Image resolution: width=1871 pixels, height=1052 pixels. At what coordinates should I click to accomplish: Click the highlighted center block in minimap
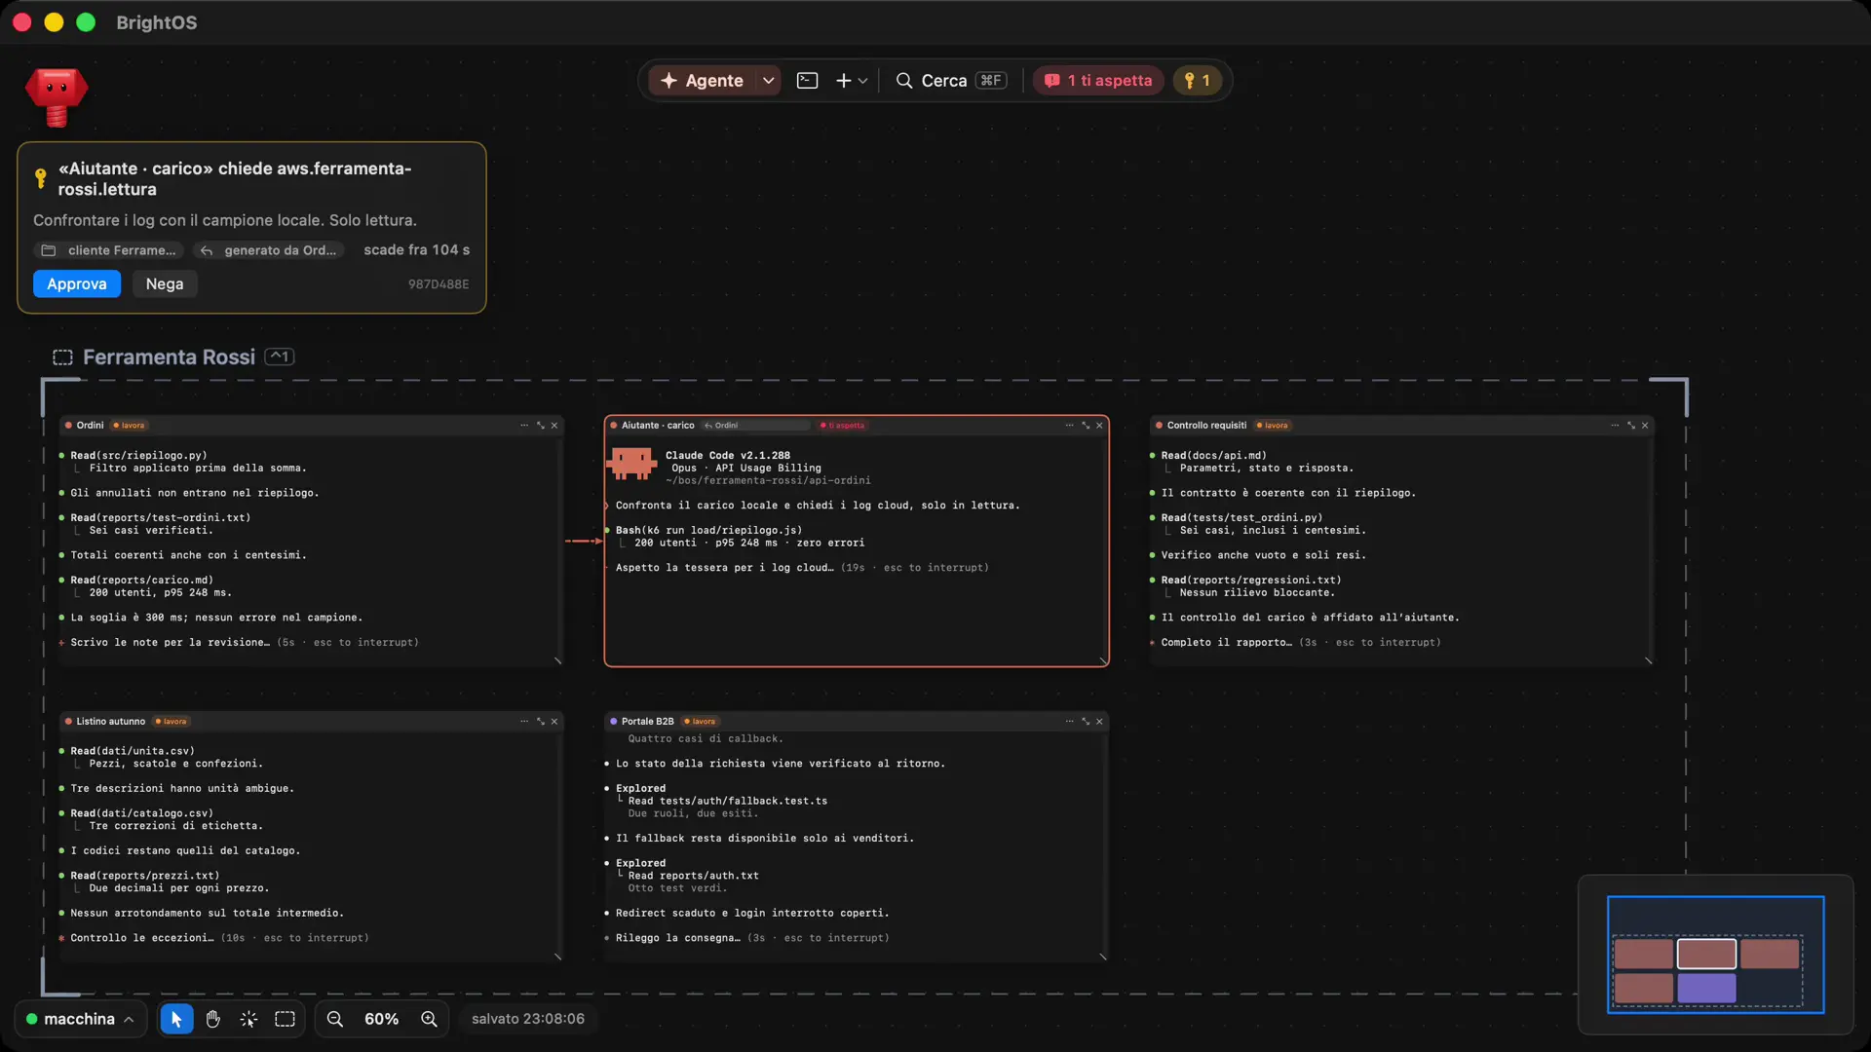[1706, 954]
